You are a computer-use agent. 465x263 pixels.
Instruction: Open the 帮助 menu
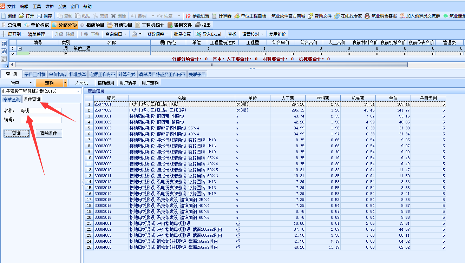click(87, 6)
